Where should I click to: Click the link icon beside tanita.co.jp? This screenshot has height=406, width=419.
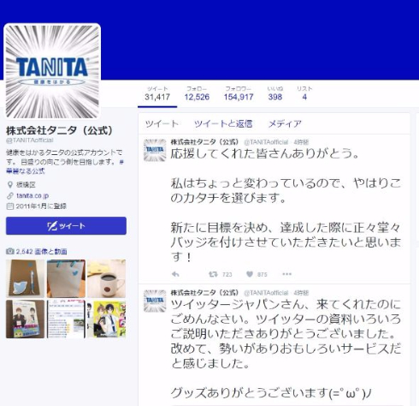point(10,195)
